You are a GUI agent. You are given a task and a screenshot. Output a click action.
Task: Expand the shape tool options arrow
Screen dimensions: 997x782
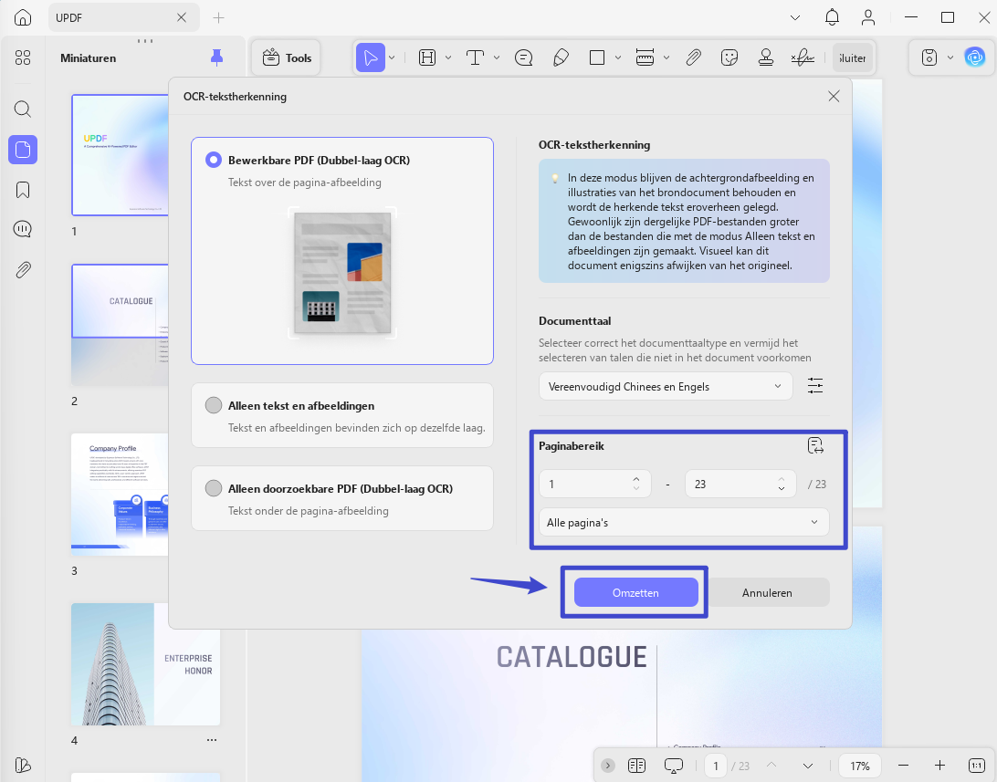(618, 57)
